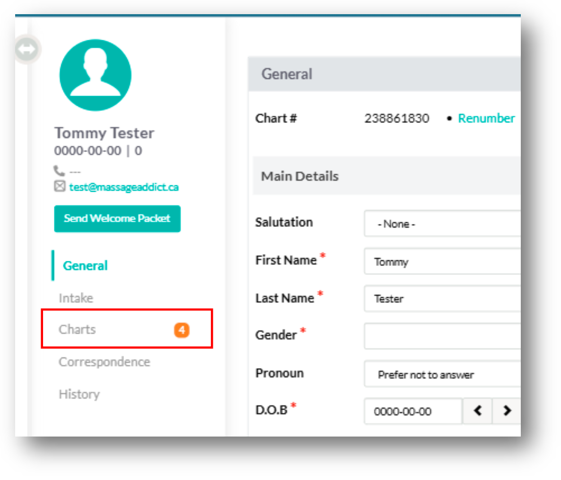Click the Renumber link
This screenshot has width=561, height=480.
[486, 118]
